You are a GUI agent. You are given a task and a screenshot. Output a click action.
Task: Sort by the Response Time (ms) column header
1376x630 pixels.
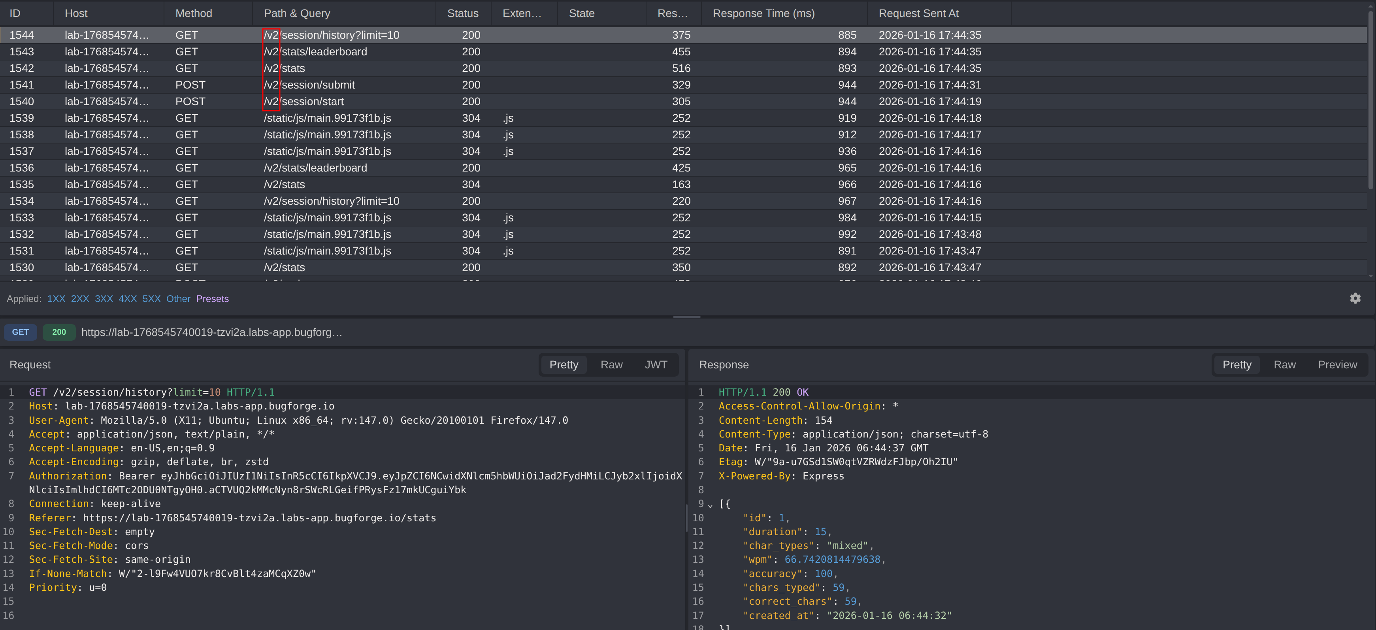point(763,13)
